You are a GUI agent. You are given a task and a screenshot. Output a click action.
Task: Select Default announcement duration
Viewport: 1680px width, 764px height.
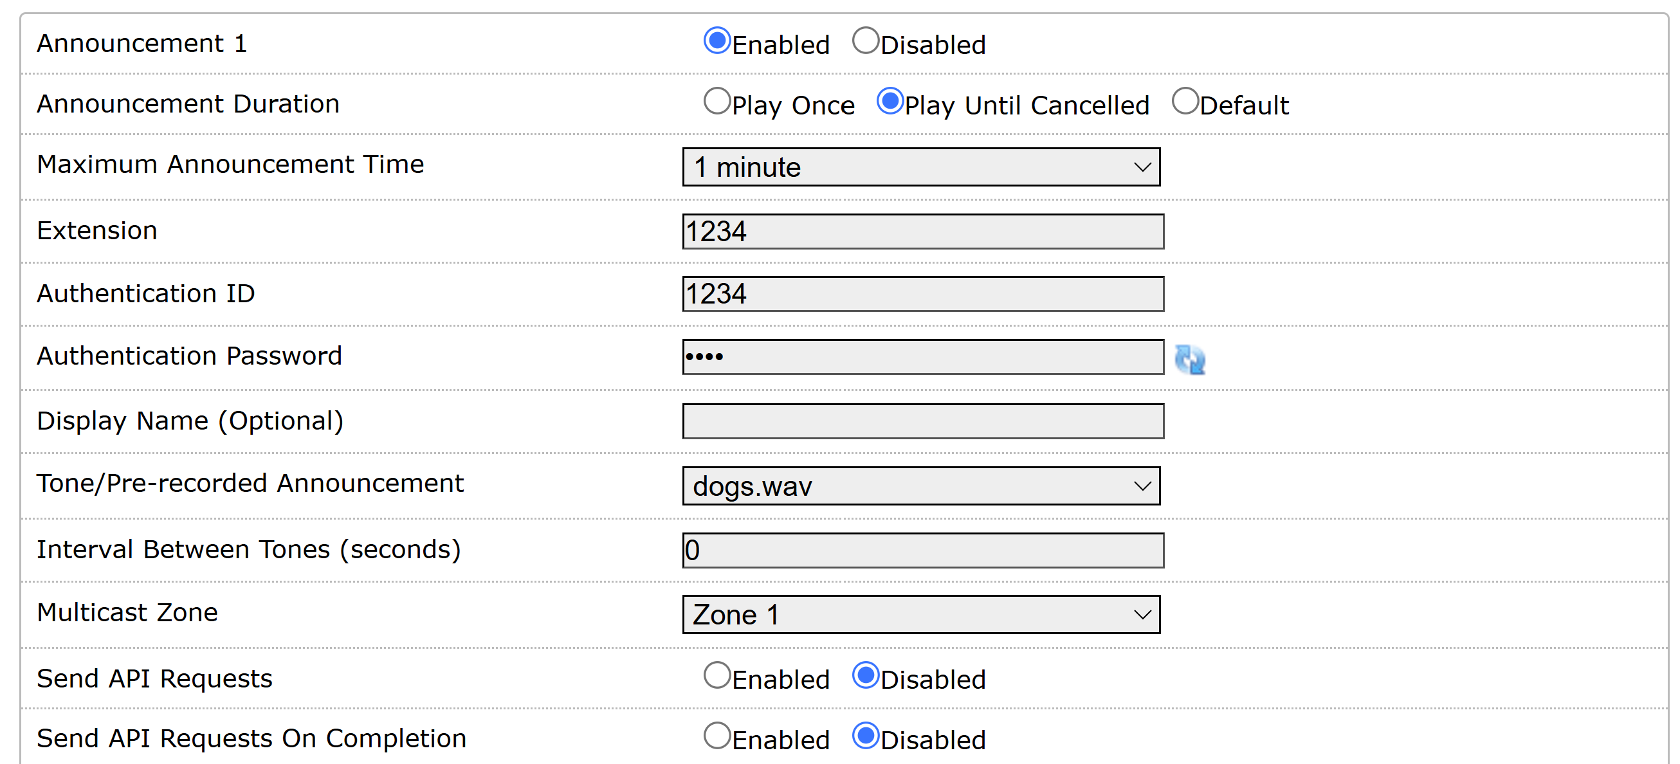(1184, 101)
